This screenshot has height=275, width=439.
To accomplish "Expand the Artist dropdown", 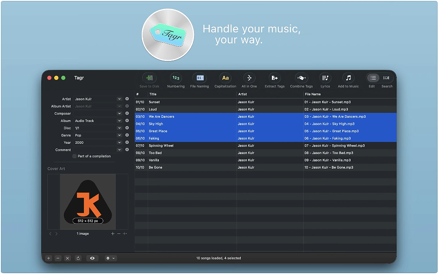I will [119, 99].
